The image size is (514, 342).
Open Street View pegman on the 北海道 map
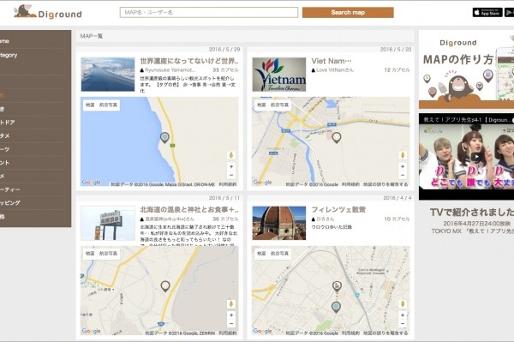pos(231,304)
